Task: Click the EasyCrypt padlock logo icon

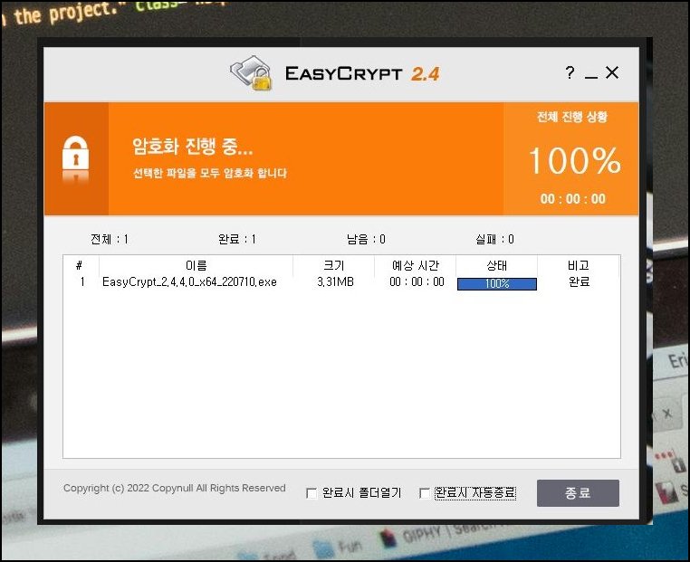Action: [251, 73]
